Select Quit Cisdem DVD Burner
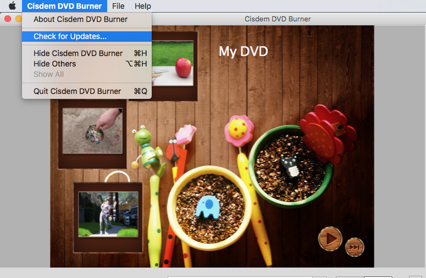426x278 pixels. pyautogui.click(x=87, y=91)
